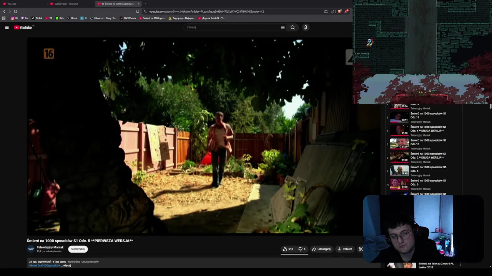Reload the current page

(15, 11)
